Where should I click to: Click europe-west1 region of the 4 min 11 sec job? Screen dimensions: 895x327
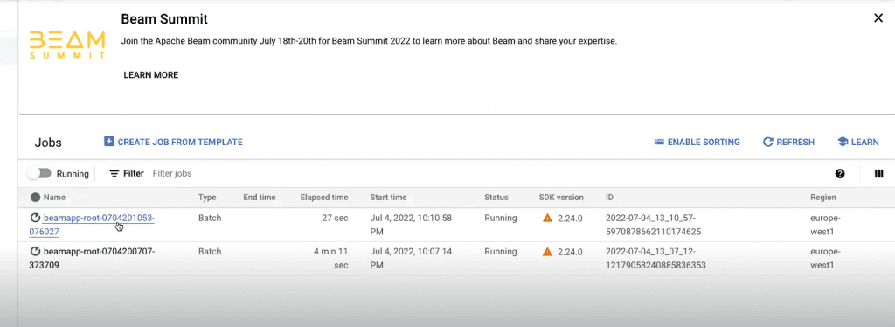click(x=825, y=258)
